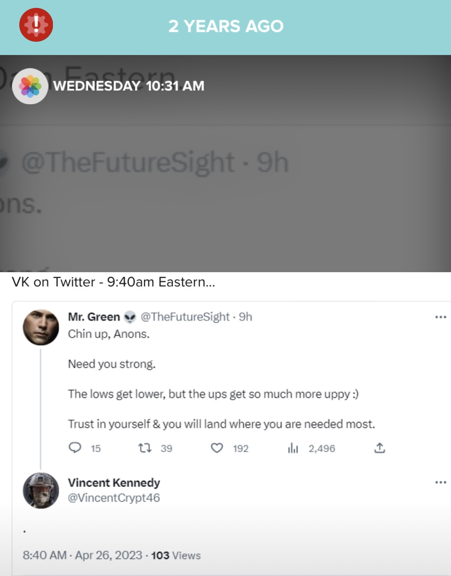This screenshot has height=576, width=451.
Task: Click the 8:40 AM Apr 26, 2023 timestamp
Action: tap(82, 555)
